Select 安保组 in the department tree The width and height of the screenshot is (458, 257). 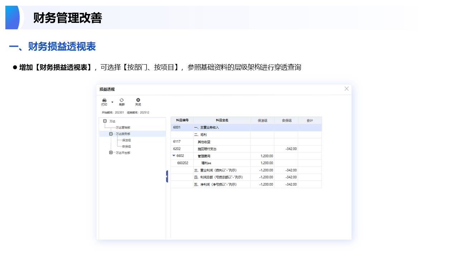point(126,146)
